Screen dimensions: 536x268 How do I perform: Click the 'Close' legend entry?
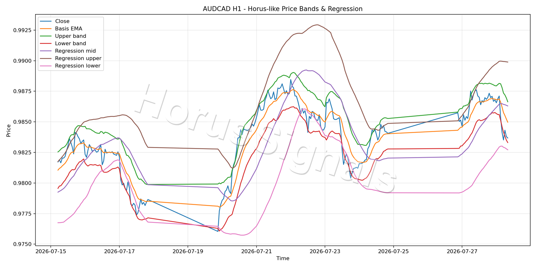pyautogui.click(x=62, y=21)
